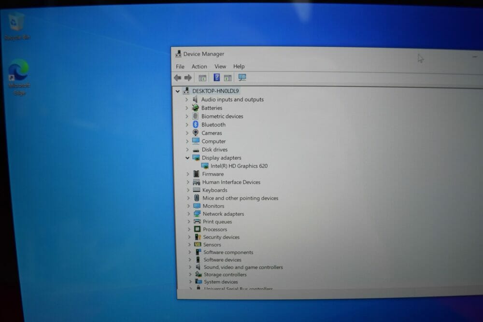483x322 pixels.
Task: Click the Batteries category icon
Action: [x=195, y=108]
